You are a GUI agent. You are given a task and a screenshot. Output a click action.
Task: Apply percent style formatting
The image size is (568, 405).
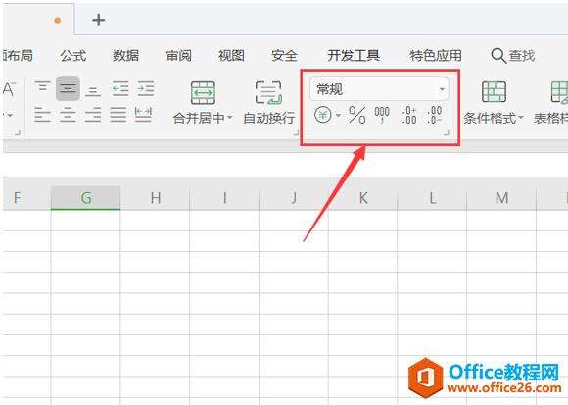(x=356, y=115)
